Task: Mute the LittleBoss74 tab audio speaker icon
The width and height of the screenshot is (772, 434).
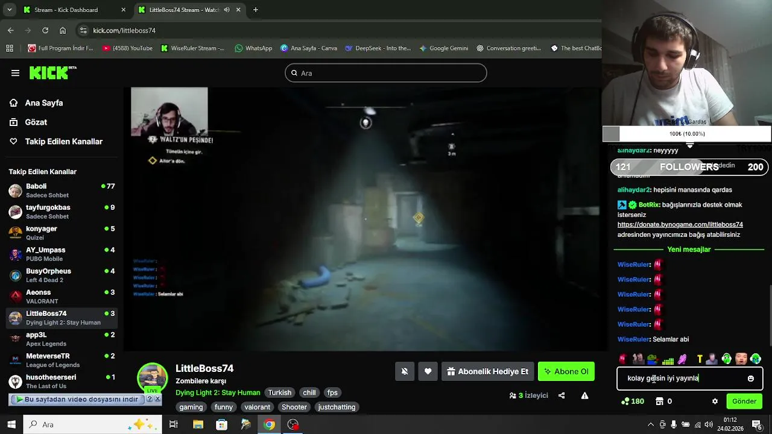Action: point(227,10)
